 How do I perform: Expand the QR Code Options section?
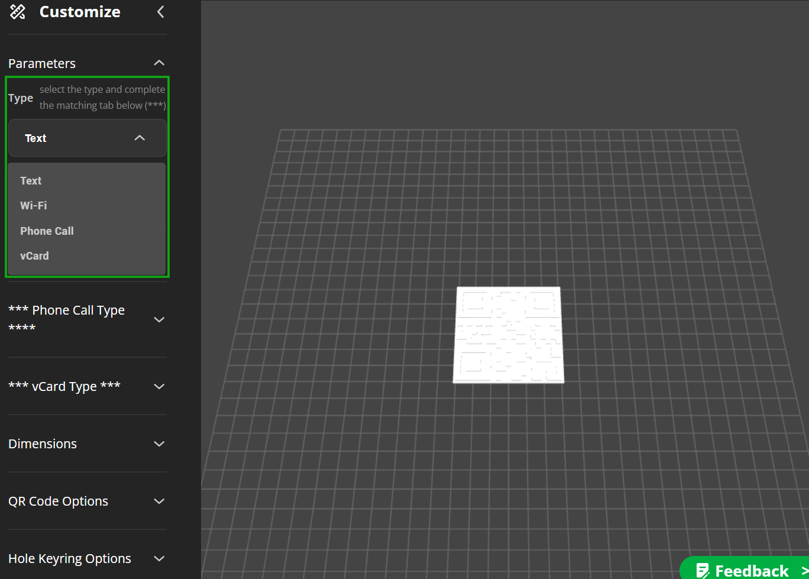pyautogui.click(x=88, y=501)
